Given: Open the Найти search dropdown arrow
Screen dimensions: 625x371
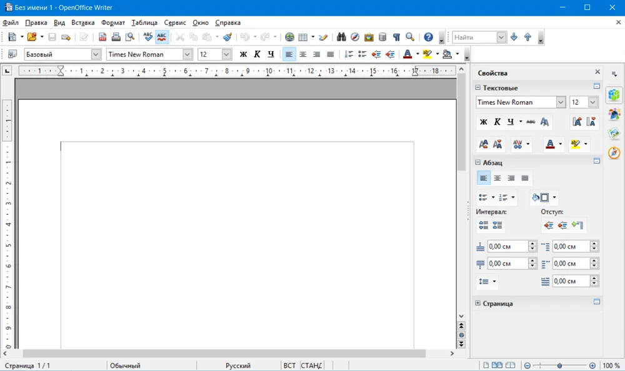Looking at the screenshot, I should [501, 37].
